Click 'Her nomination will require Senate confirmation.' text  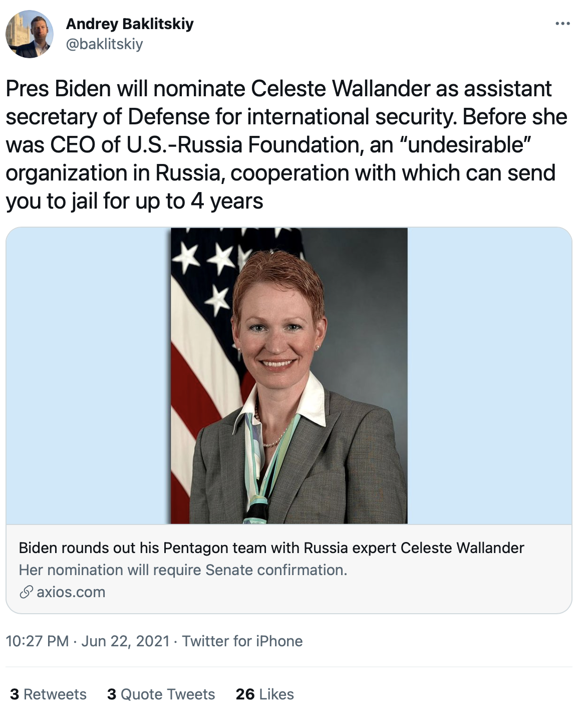coord(183,570)
